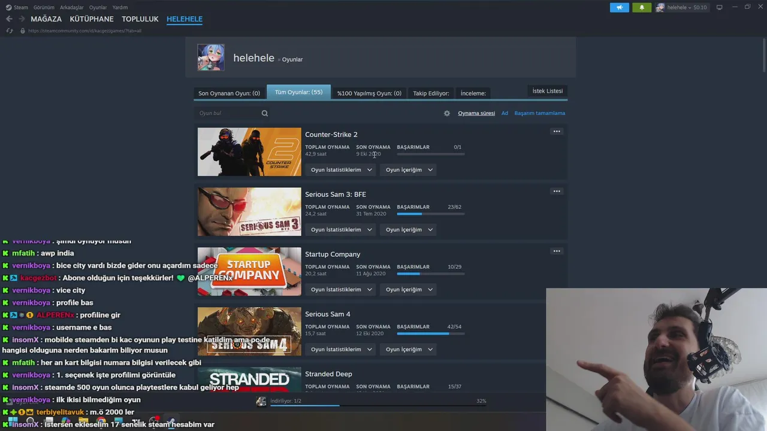
Task: Sort games by Başarım tamamlama
Action: coord(539,113)
